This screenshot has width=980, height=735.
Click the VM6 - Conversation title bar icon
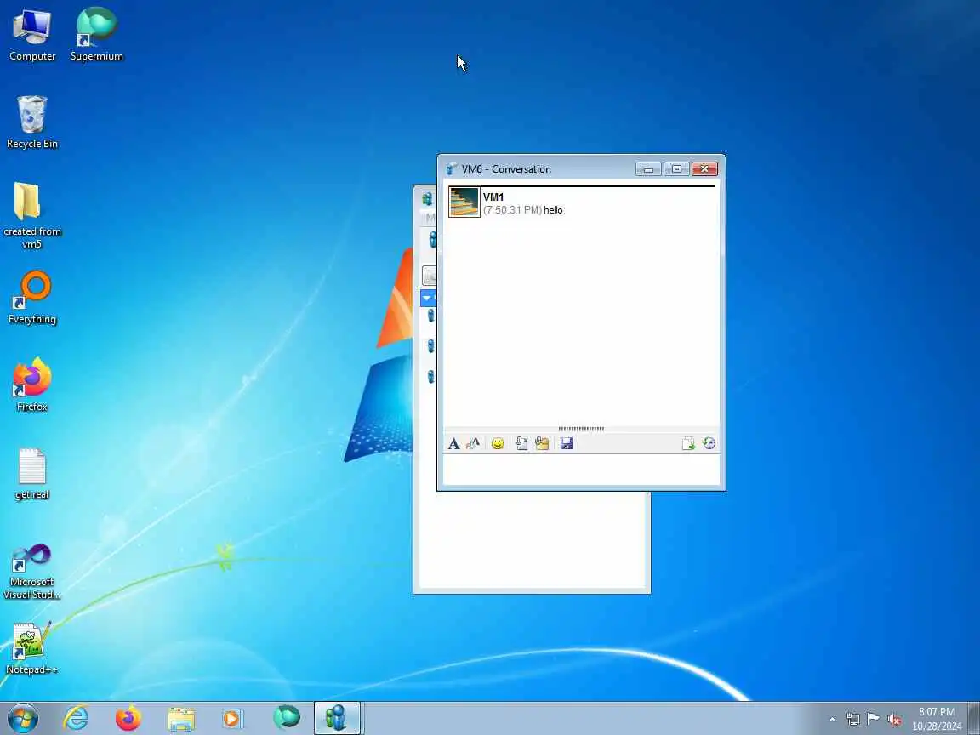point(451,169)
